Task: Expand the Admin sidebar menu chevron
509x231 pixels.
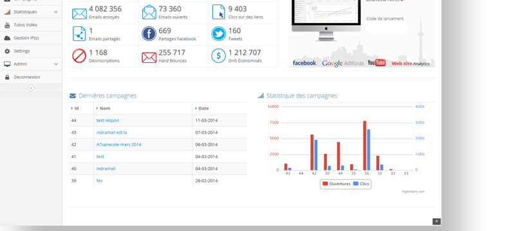Action: pos(56,64)
